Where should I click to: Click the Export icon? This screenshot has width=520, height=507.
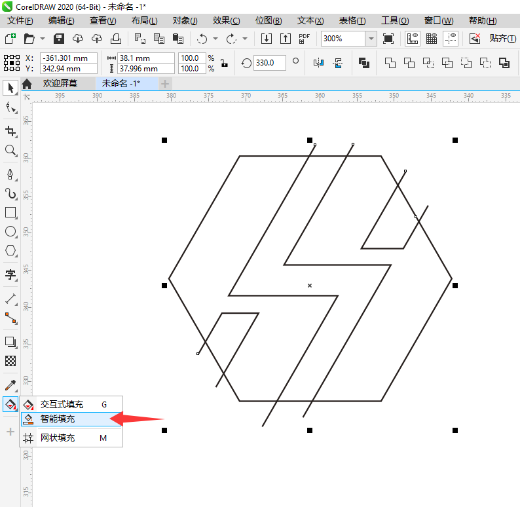(x=285, y=39)
